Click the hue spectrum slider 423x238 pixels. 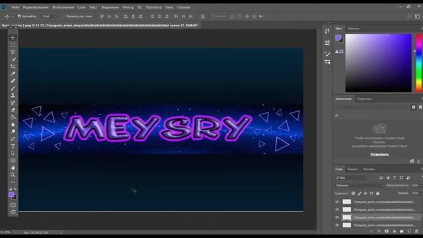click(x=419, y=63)
